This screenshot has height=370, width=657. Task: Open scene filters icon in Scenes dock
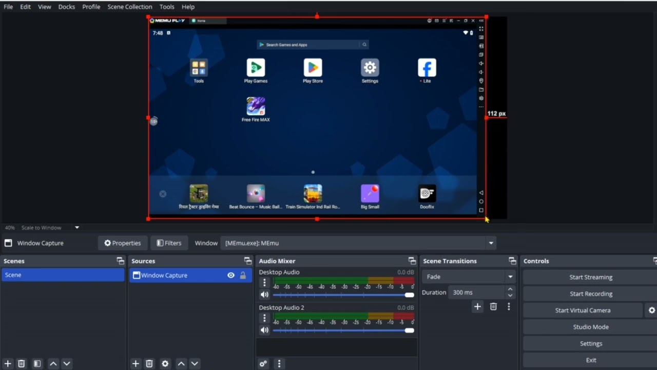coord(37,363)
